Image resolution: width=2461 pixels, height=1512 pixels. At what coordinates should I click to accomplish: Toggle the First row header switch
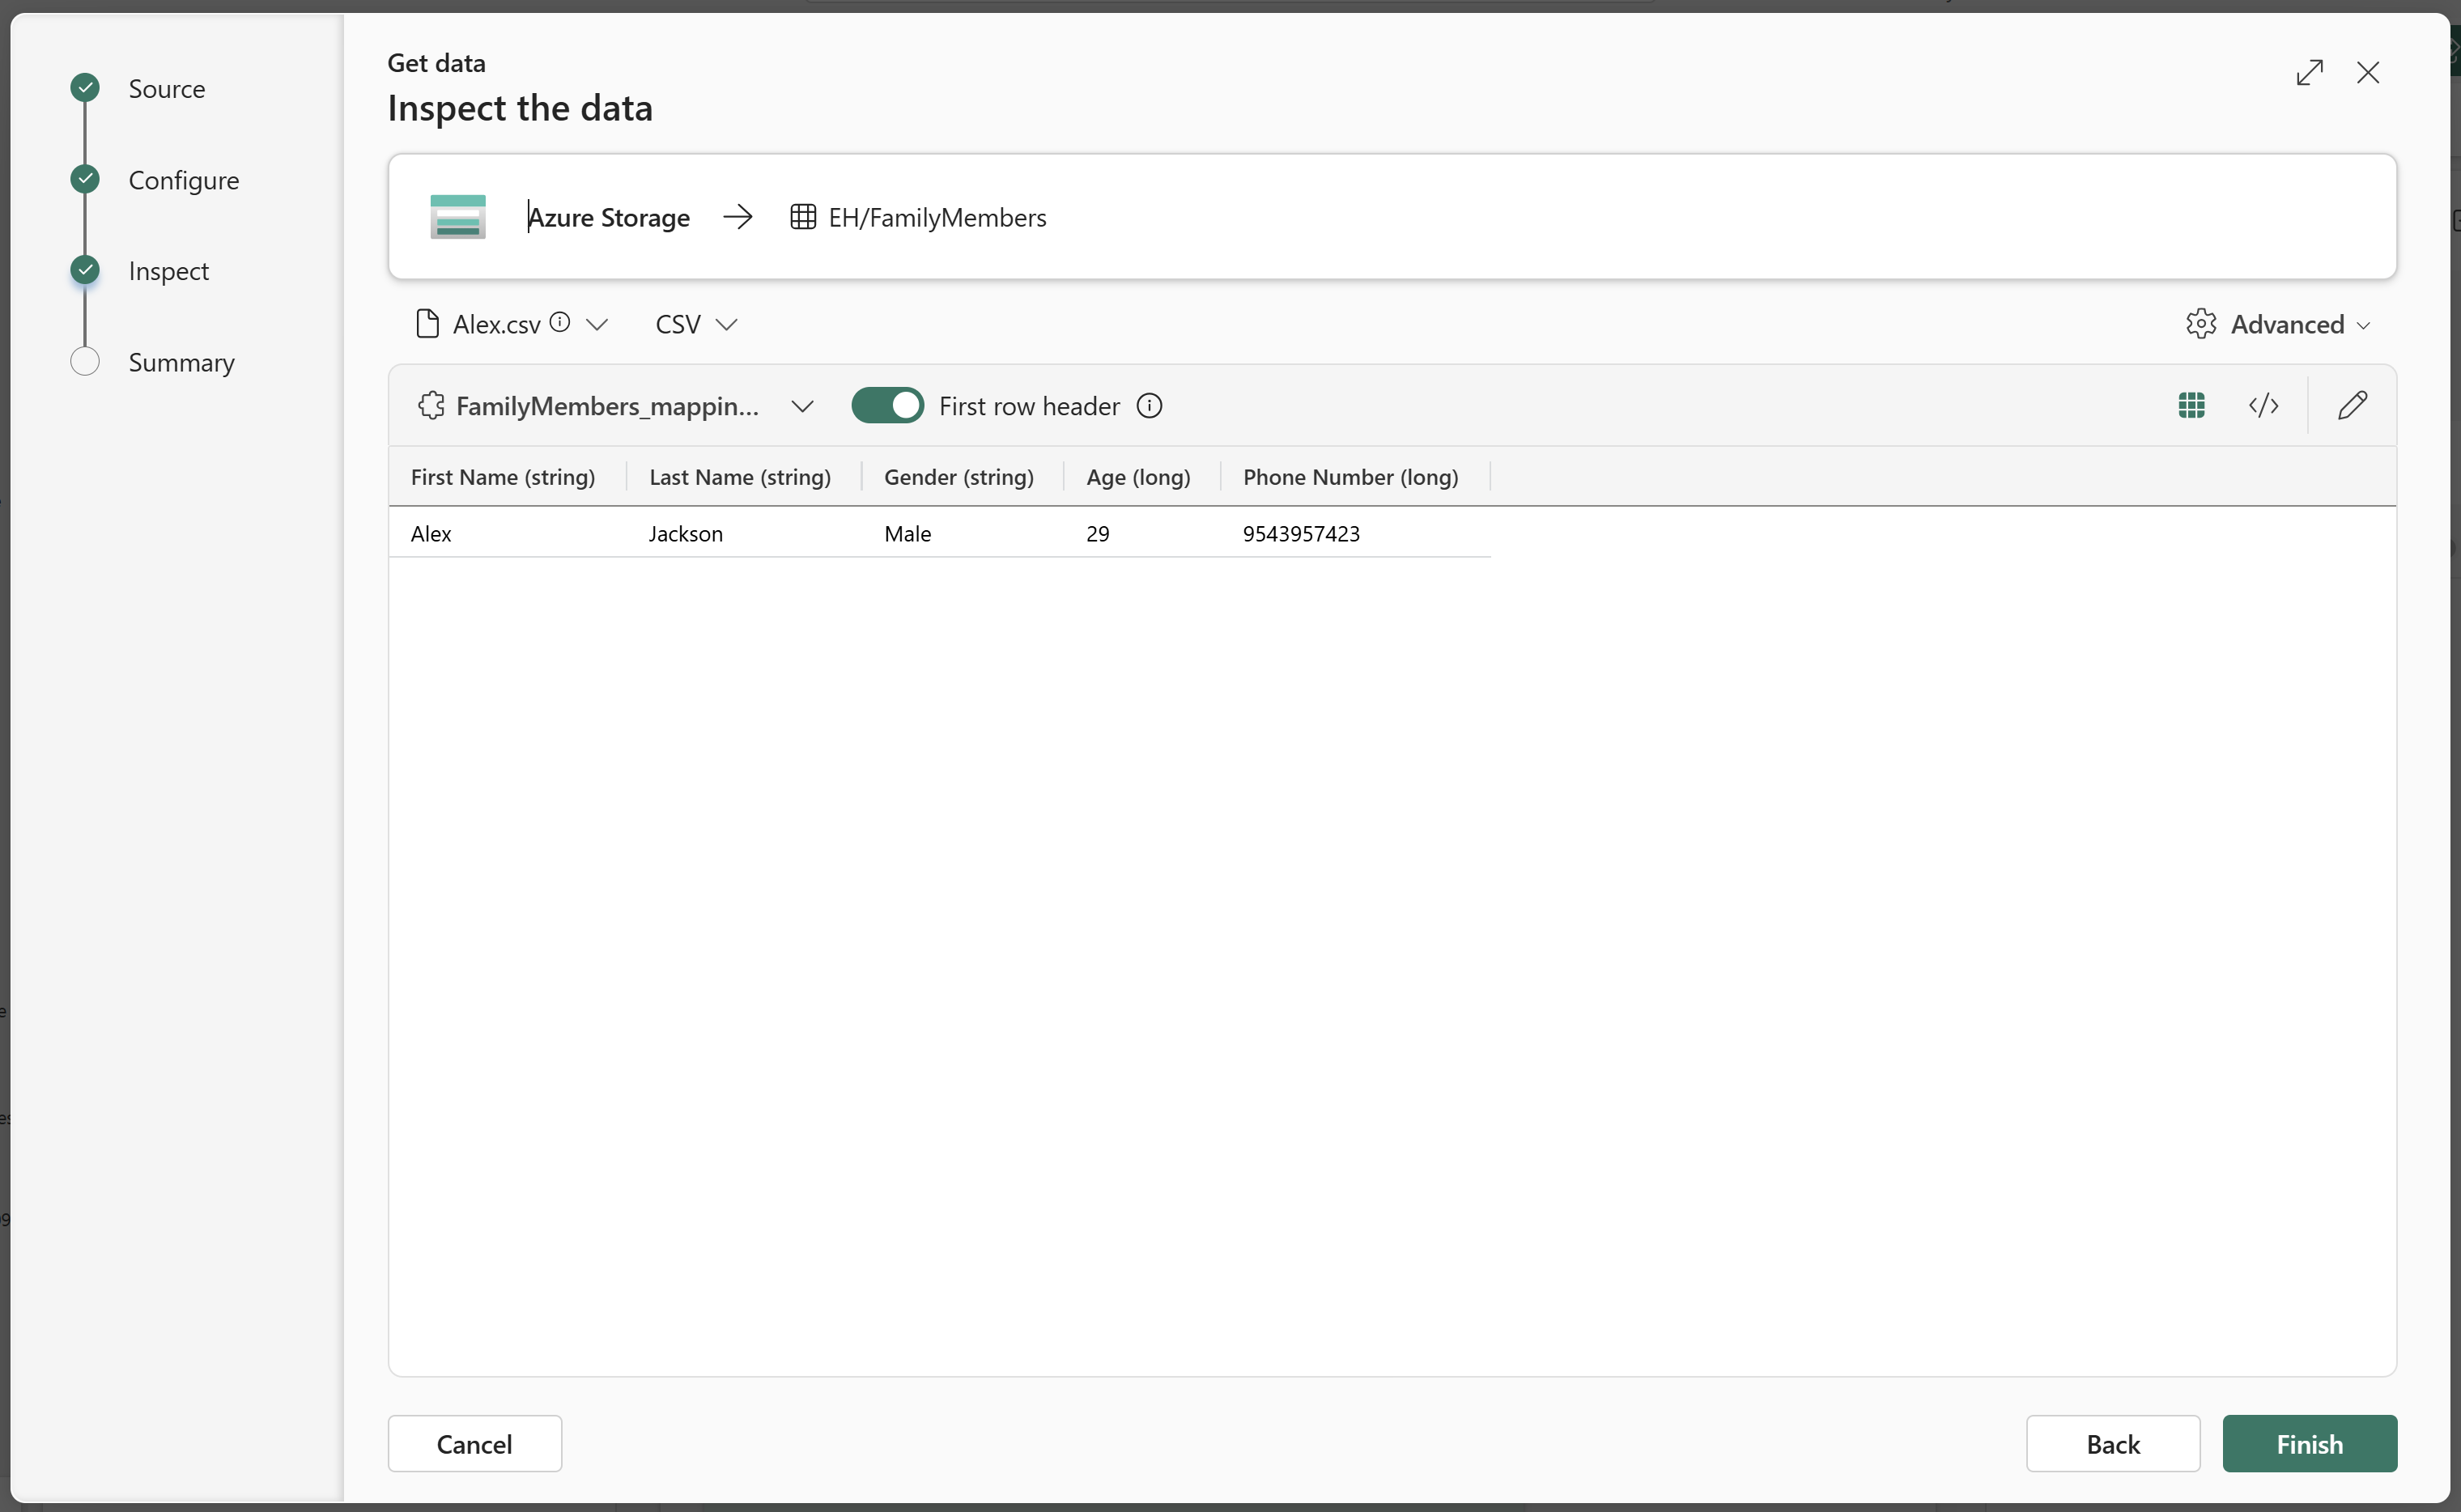pyautogui.click(x=887, y=405)
